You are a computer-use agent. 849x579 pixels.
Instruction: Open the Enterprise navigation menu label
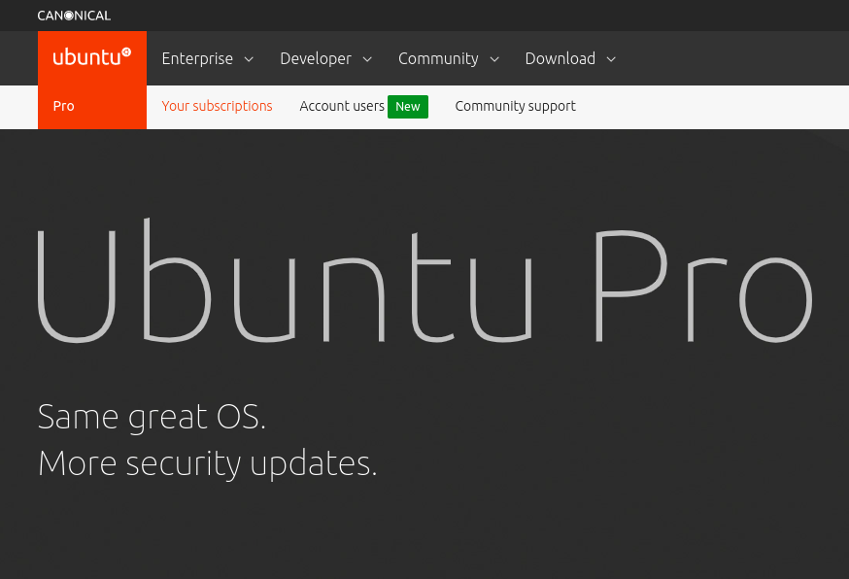click(197, 58)
